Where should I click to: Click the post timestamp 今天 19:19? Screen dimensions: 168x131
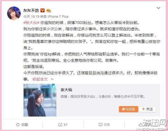[x=31, y=16]
